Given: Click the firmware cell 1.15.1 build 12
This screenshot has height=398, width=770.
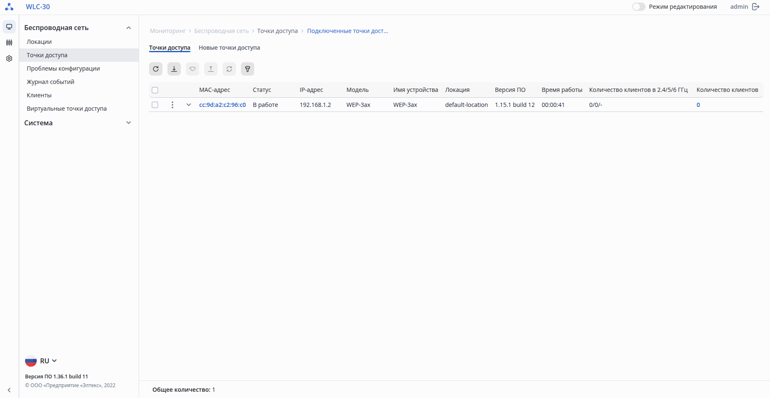Looking at the screenshot, I should [515, 105].
